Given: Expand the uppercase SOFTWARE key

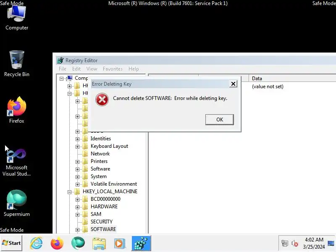Looking at the screenshot, I should click(77, 230).
